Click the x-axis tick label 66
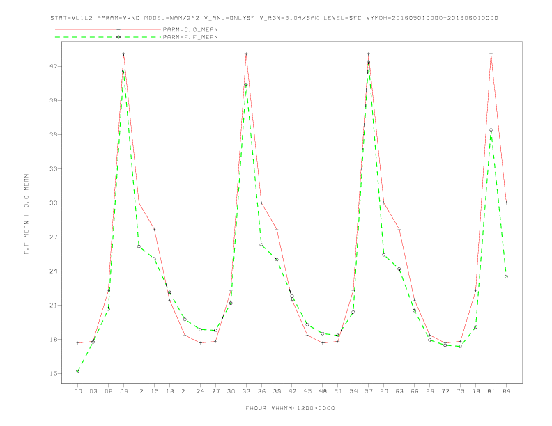 (x=415, y=391)
